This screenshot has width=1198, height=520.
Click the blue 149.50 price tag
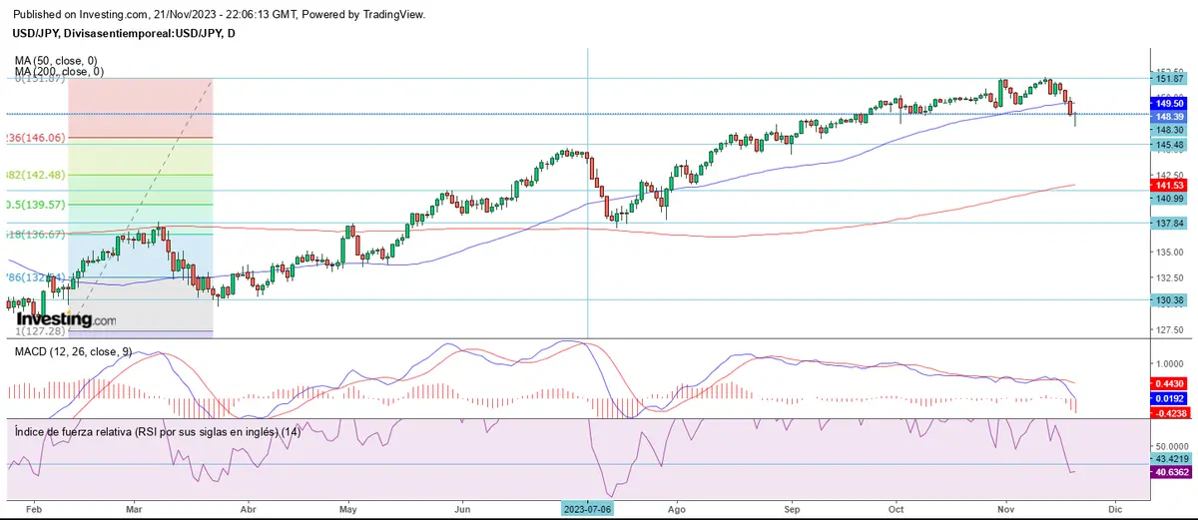click(x=1169, y=103)
